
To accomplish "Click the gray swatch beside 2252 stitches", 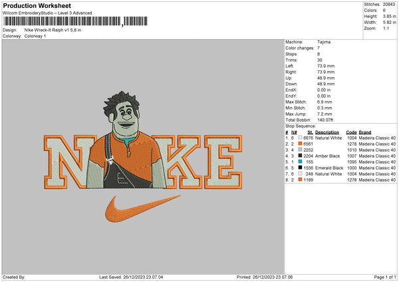I will click(x=300, y=150).
